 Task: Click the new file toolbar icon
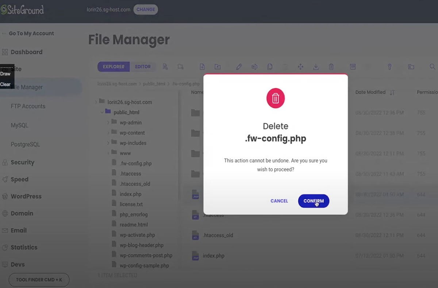click(x=165, y=67)
